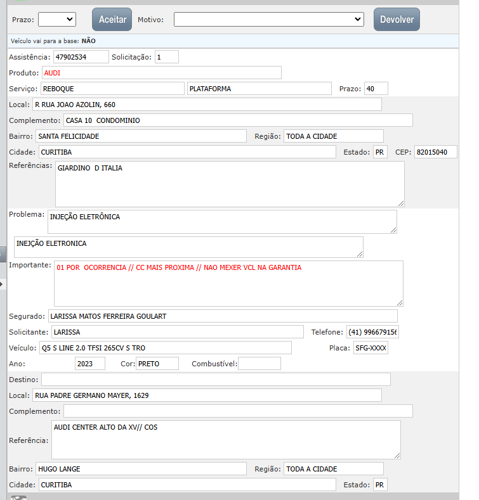Click the Ano field showing 2023

[89, 364]
